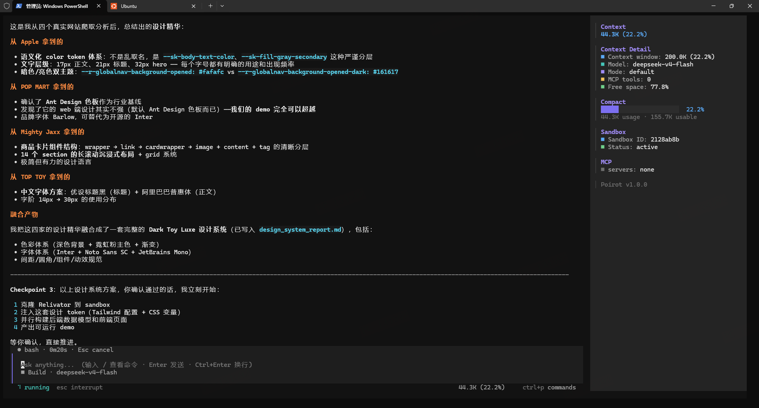Click the Status: active row
Viewport: 759px width, 408px height.
[x=629, y=147]
